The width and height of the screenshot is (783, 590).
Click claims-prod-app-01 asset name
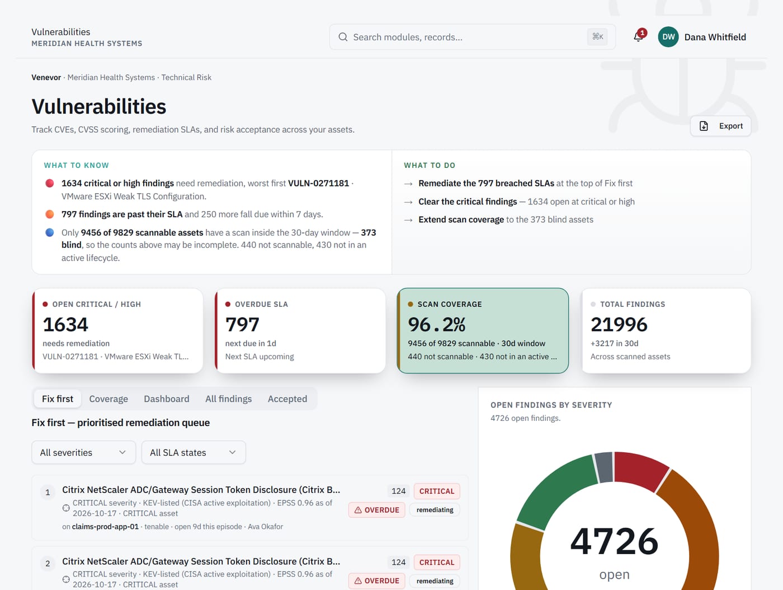(105, 527)
